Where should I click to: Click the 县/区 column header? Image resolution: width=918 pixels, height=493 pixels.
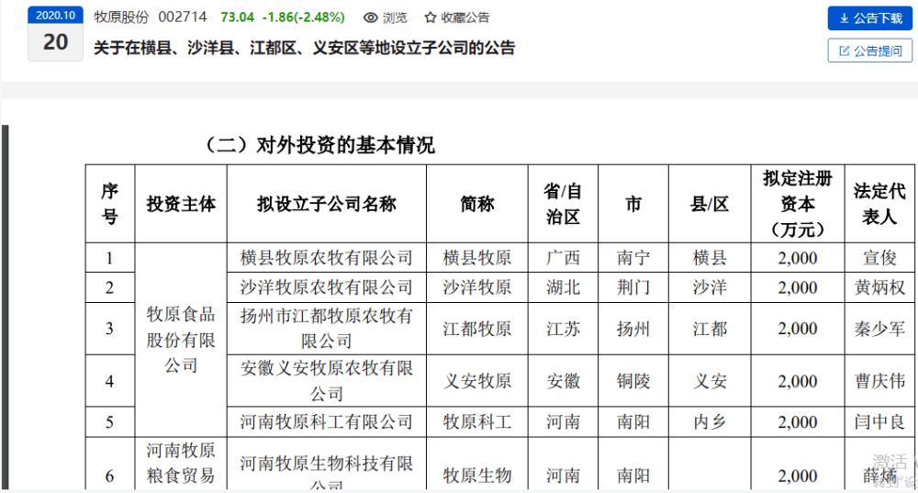710,204
